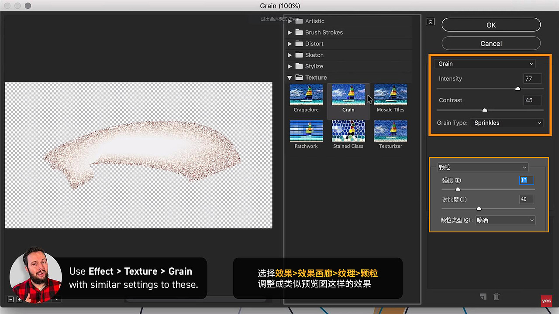Click the Sketch folder icon
The height and width of the screenshot is (314, 559).
[x=299, y=55]
